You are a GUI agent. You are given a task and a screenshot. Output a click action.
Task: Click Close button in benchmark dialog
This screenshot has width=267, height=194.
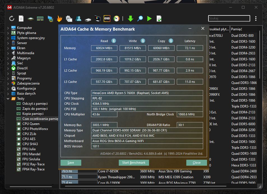(196, 163)
